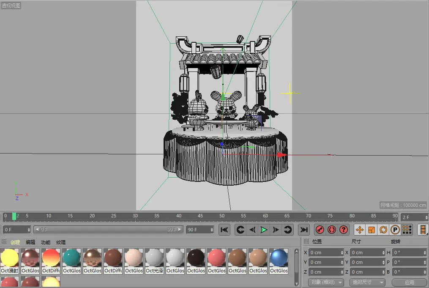
Task: Select the pink-red OctGlos material
Action: click(x=217, y=261)
